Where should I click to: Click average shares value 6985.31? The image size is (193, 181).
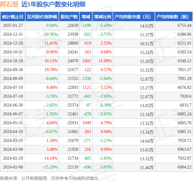point(184,132)
